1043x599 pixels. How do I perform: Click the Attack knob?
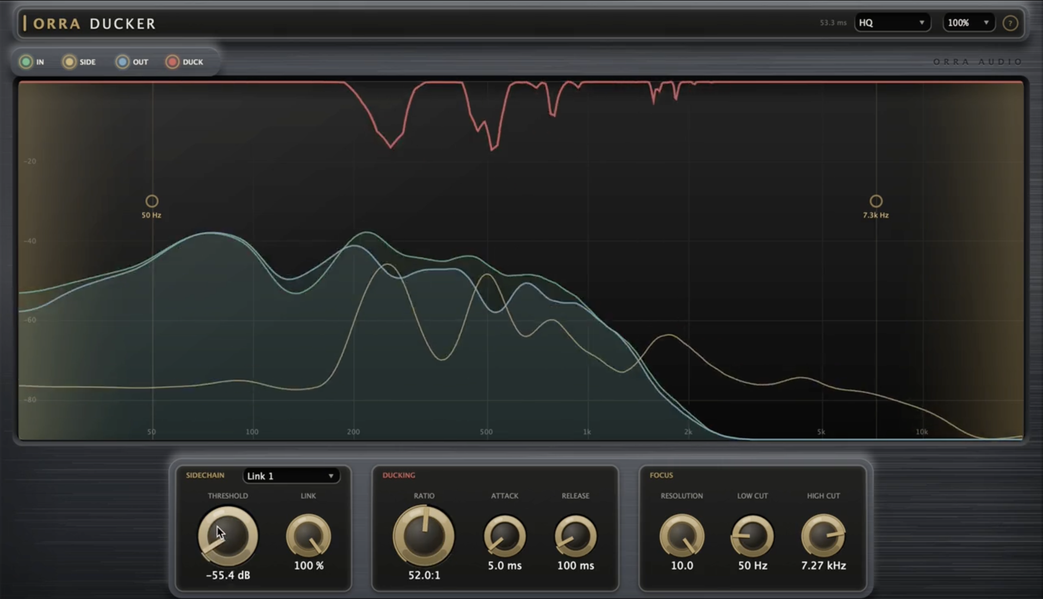[505, 536]
